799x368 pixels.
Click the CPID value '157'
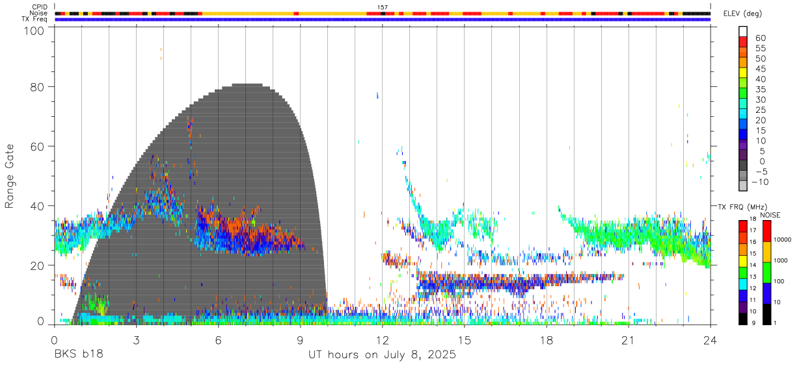(x=383, y=7)
